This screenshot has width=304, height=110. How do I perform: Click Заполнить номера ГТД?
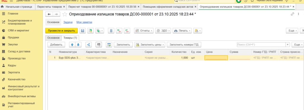[184, 45]
